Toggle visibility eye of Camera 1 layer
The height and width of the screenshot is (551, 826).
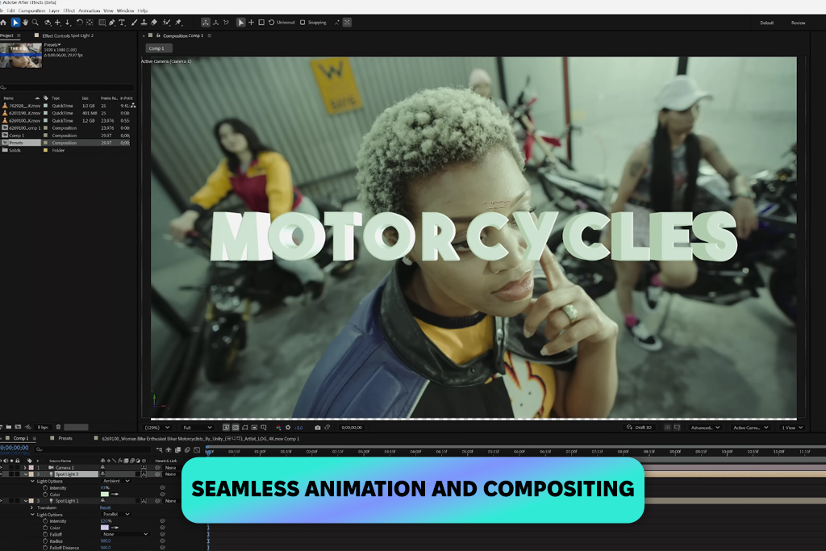[x=2, y=468]
